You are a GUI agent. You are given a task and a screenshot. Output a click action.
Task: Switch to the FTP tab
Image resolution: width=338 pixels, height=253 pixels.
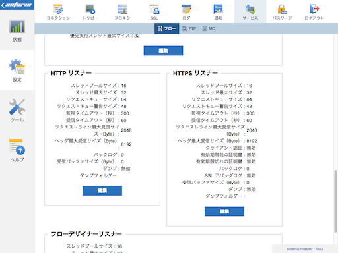(x=189, y=28)
